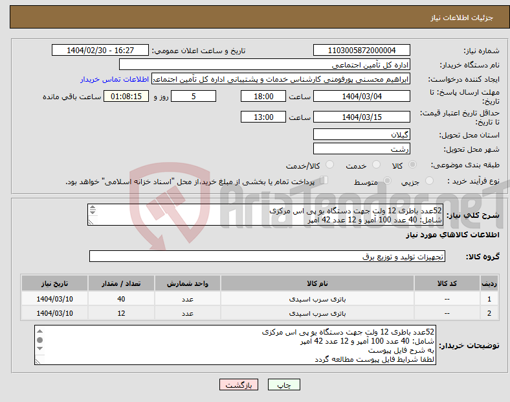
Task: Click the general description textarea شرح کلی نیاز
Action: 265,215
